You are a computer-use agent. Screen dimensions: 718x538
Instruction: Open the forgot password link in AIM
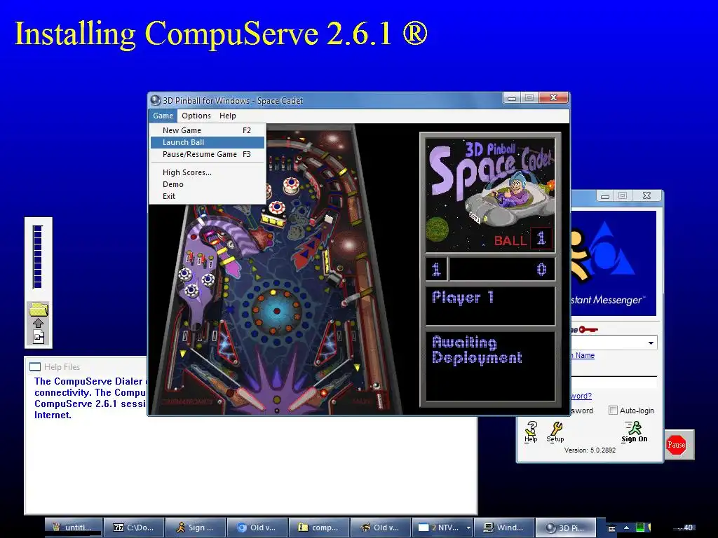pyautogui.click(x=581, y=396)
